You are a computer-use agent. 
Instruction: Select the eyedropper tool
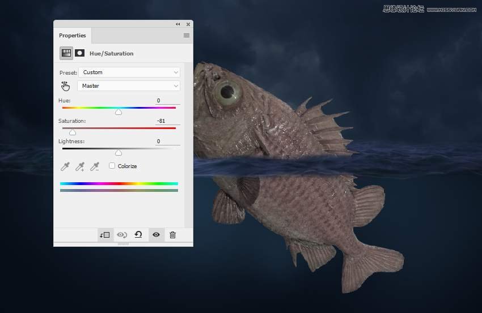click(65, 166)
